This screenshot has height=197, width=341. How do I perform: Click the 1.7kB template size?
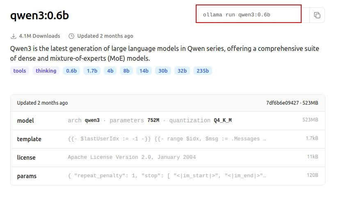(312, 138)
